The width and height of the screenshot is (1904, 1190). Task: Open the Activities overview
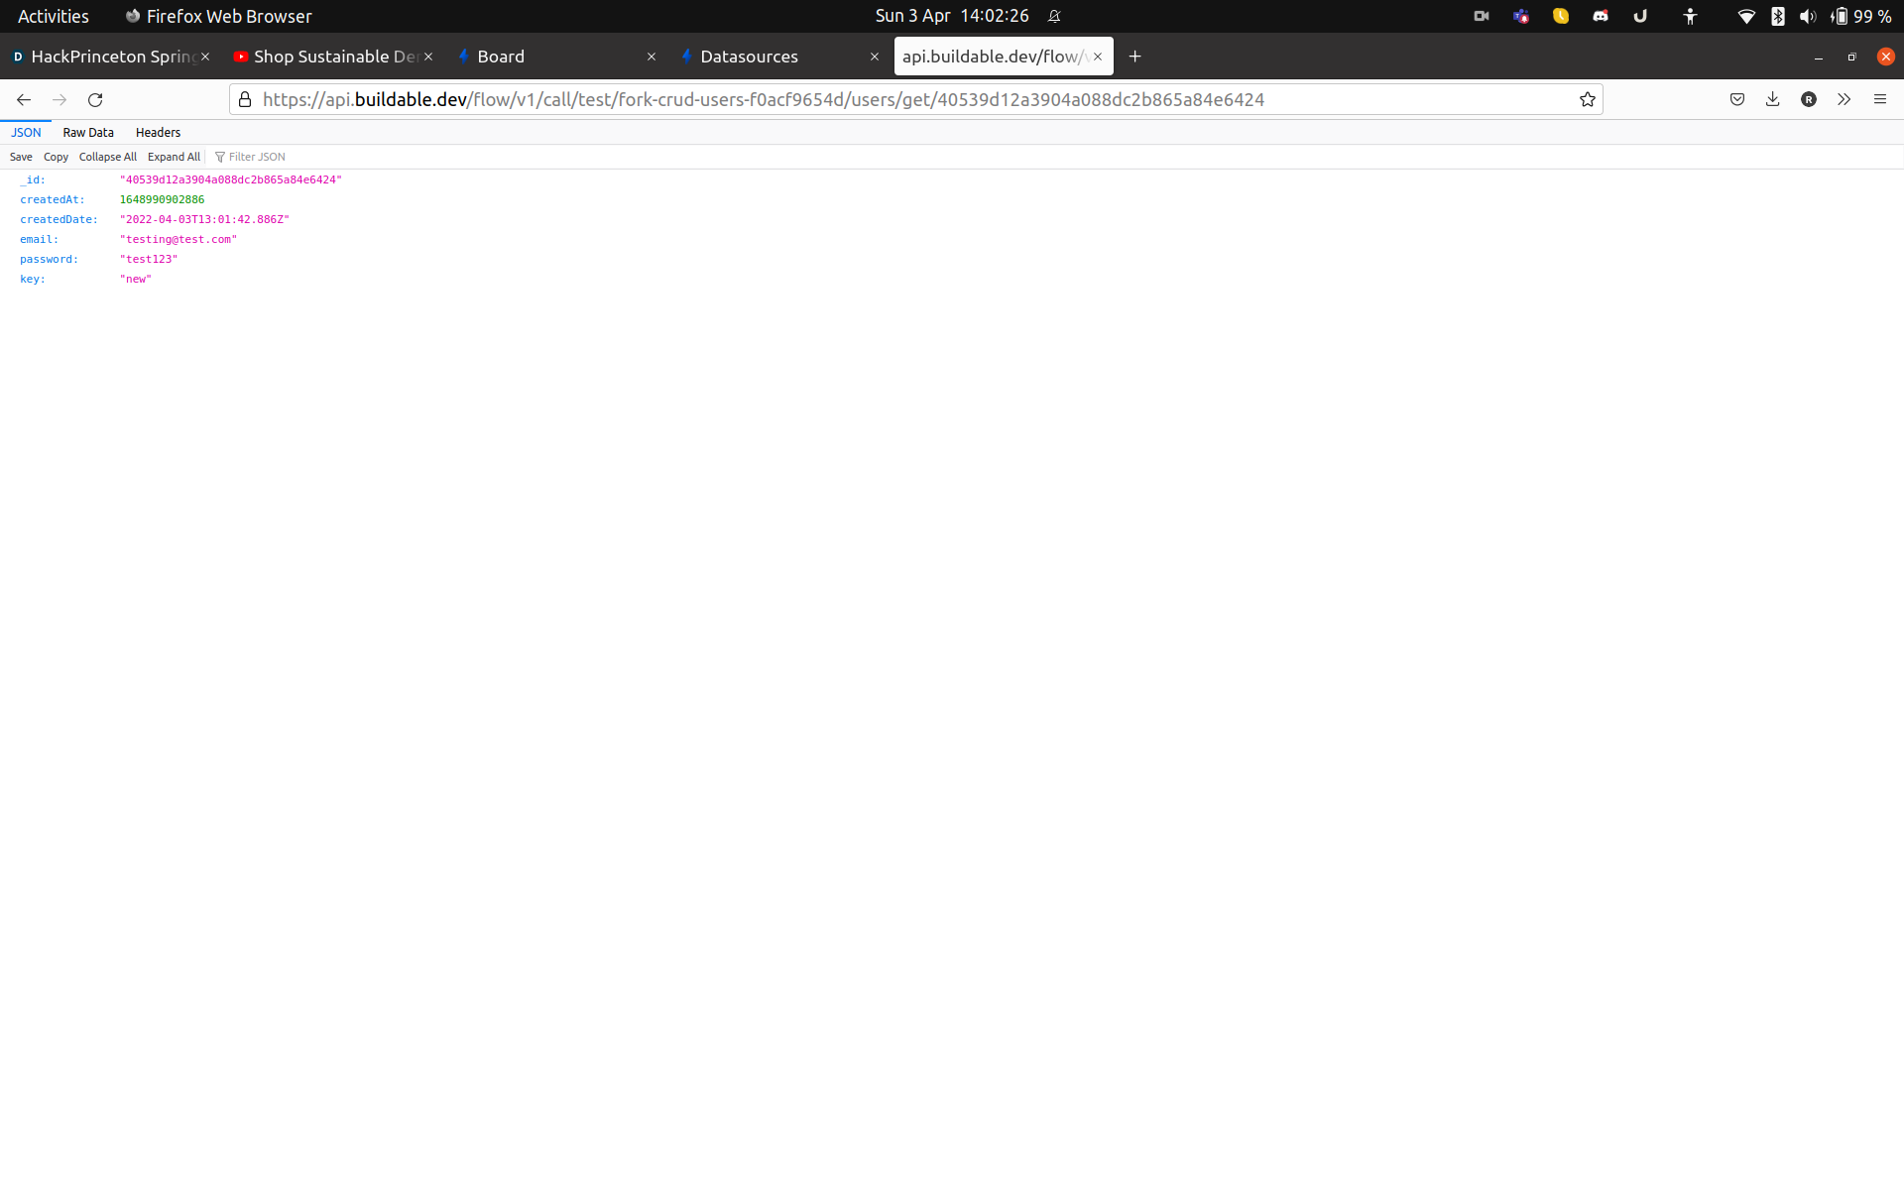[x=54, y=16]
